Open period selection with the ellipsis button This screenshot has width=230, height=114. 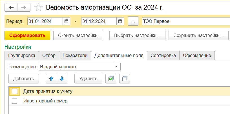(133, 21)
